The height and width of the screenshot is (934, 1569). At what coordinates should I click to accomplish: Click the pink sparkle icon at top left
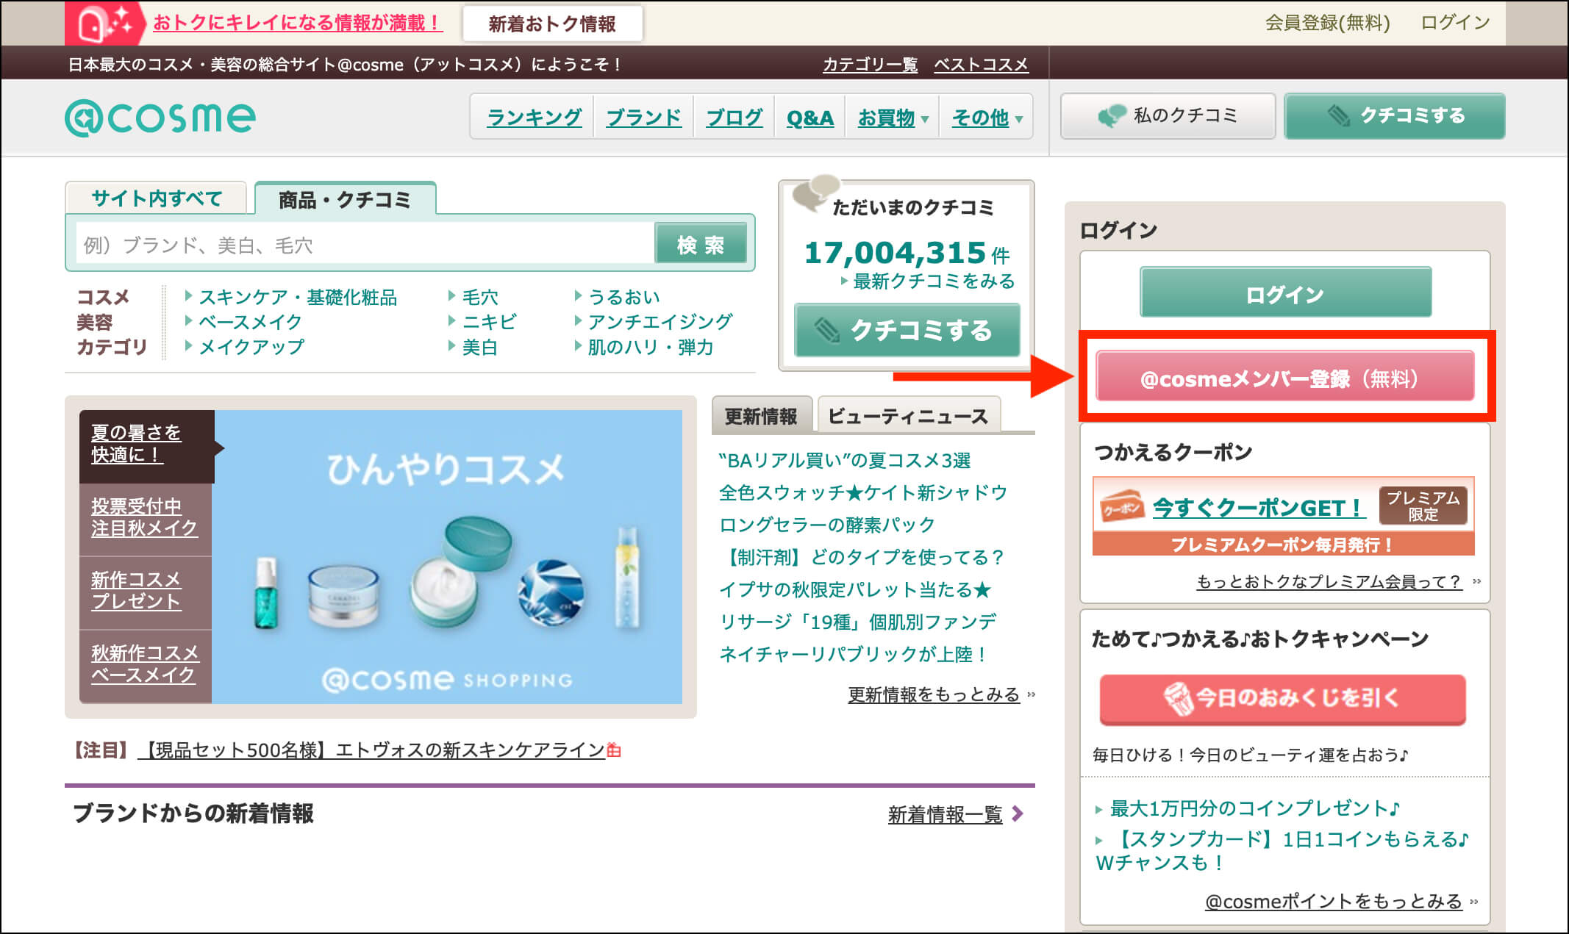pyautogui.click(x=104, y=23)
